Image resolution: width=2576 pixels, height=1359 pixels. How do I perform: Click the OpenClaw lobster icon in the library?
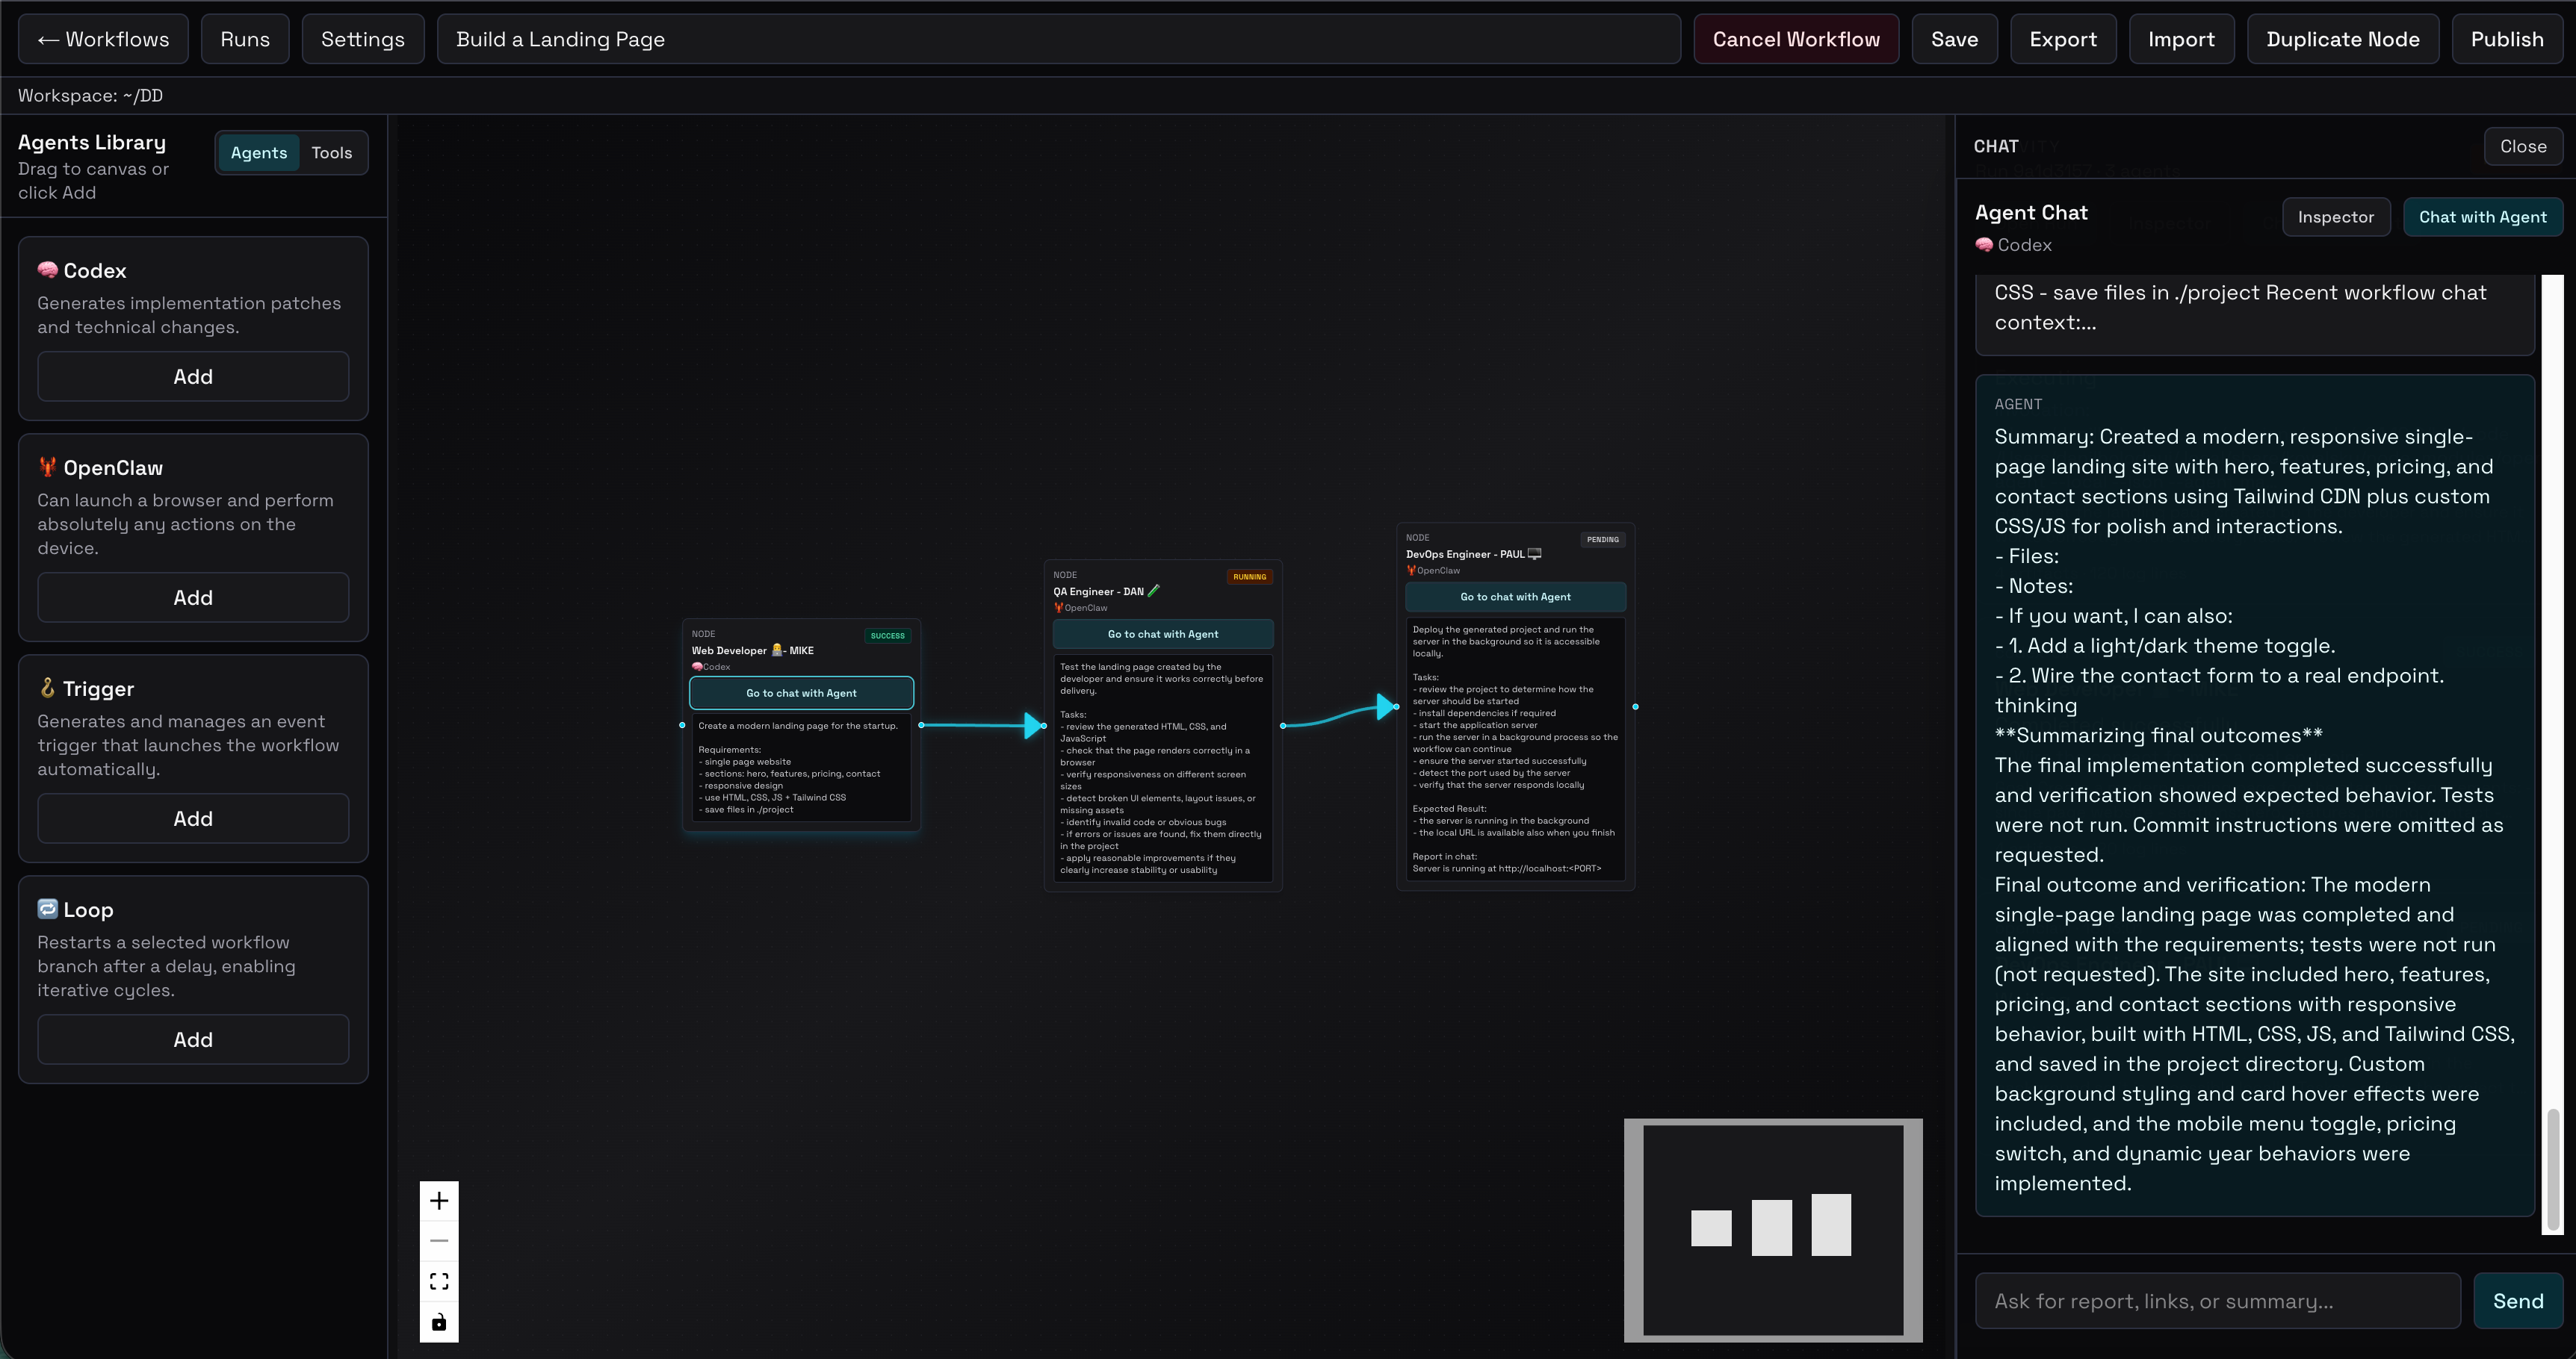pos(46,467)
